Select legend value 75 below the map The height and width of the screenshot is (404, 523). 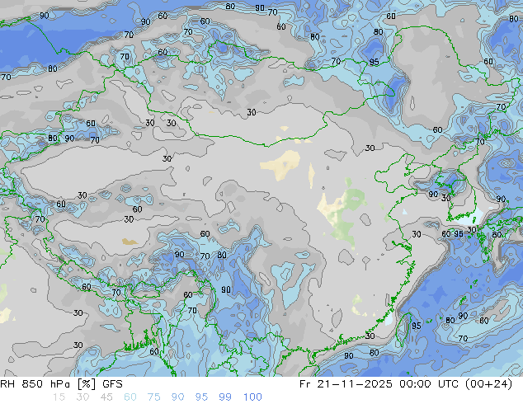pos(153,397)
